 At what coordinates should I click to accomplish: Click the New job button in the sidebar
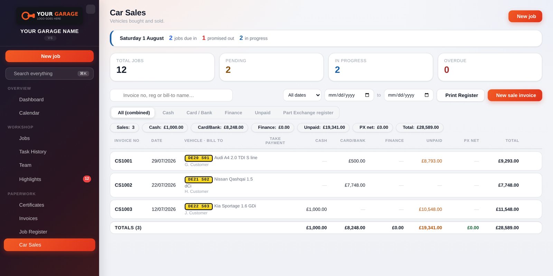pyautogui.click(x=49, y=56)
